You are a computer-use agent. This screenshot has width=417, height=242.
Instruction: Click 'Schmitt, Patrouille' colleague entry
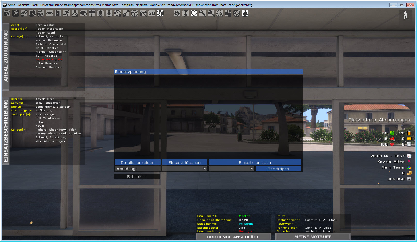coord(49,36)
